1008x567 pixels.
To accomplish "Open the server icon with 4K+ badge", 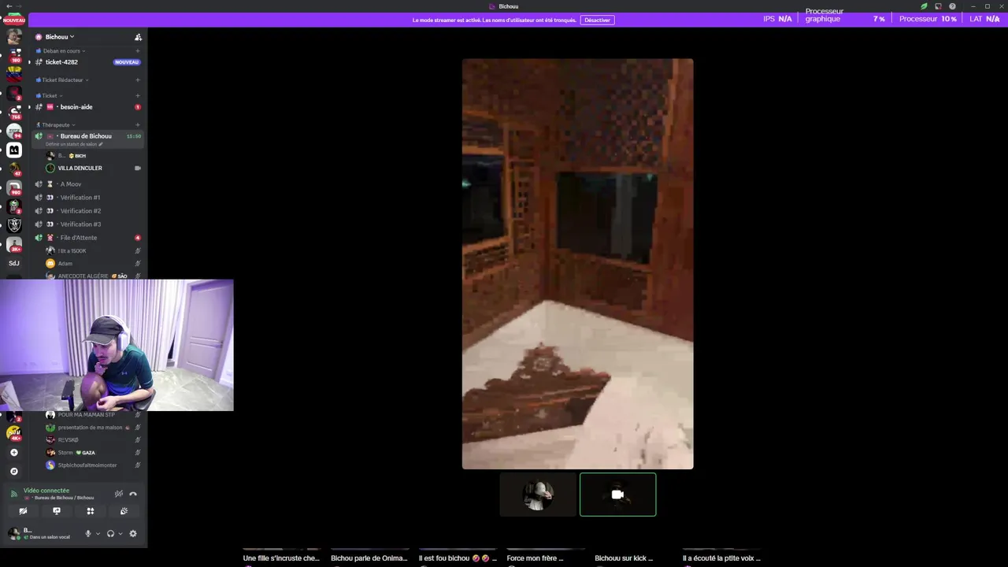I will point(14,432).
